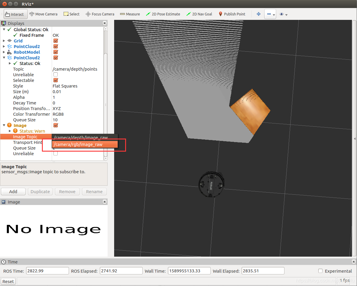Click the right-side panel collapse handle
357x286 pixels.
(x=355, y=139)
